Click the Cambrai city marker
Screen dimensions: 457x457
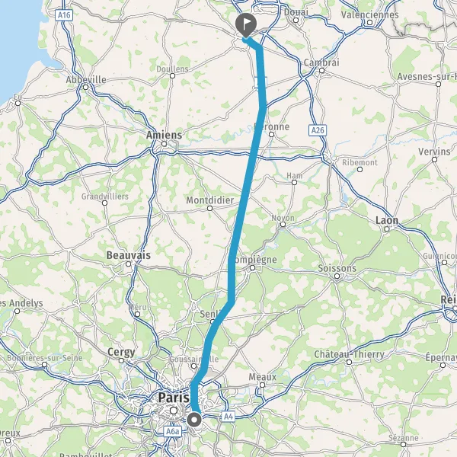click(321, 71)
